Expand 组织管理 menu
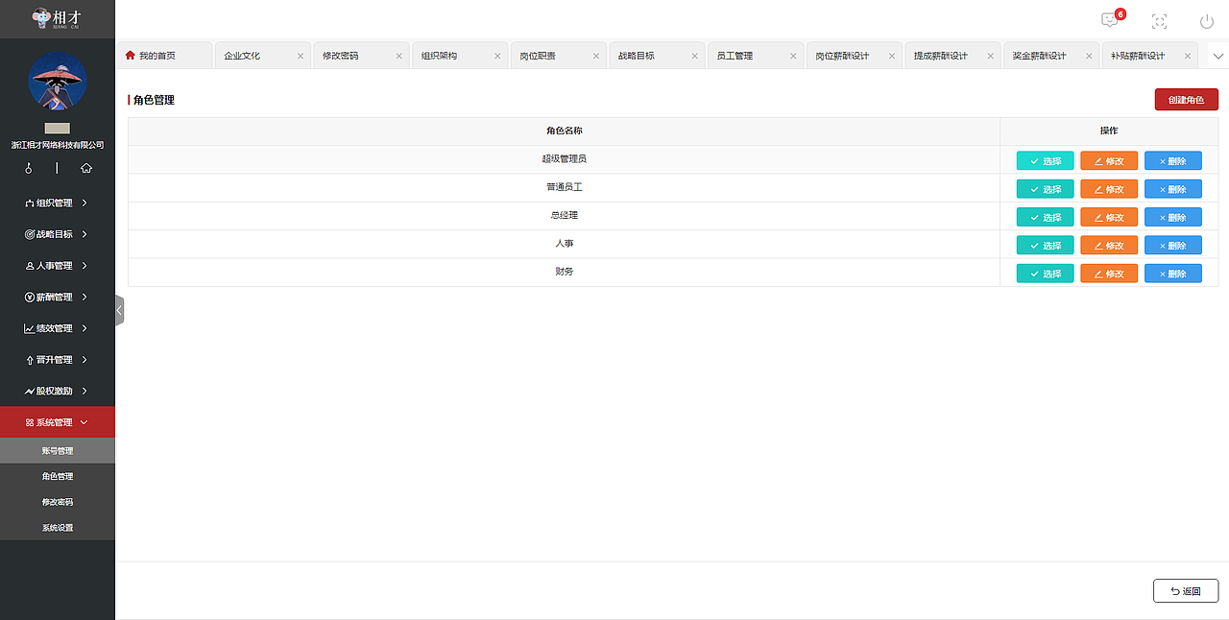1229x620 pixels. pyautogui.click(x=58, y=203)
